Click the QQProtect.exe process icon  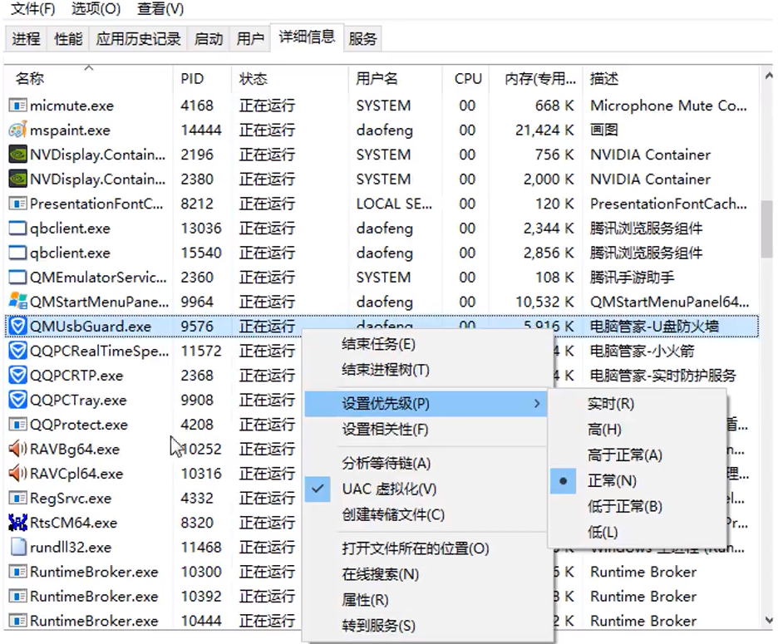click(x=18, y=425)
